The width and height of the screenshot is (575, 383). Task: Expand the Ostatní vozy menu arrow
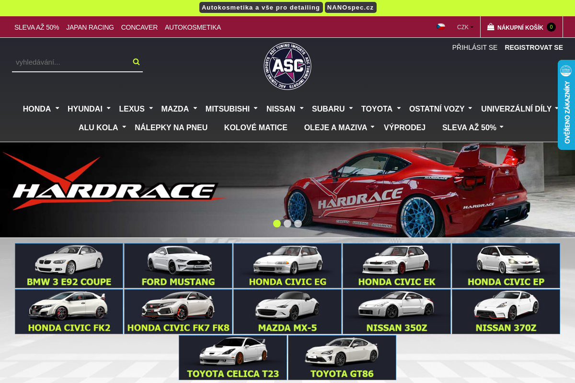click(x=471, y=108)
